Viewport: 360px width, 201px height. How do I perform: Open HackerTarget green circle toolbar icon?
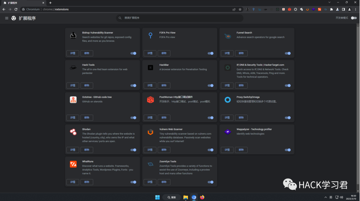click(278, 9)
